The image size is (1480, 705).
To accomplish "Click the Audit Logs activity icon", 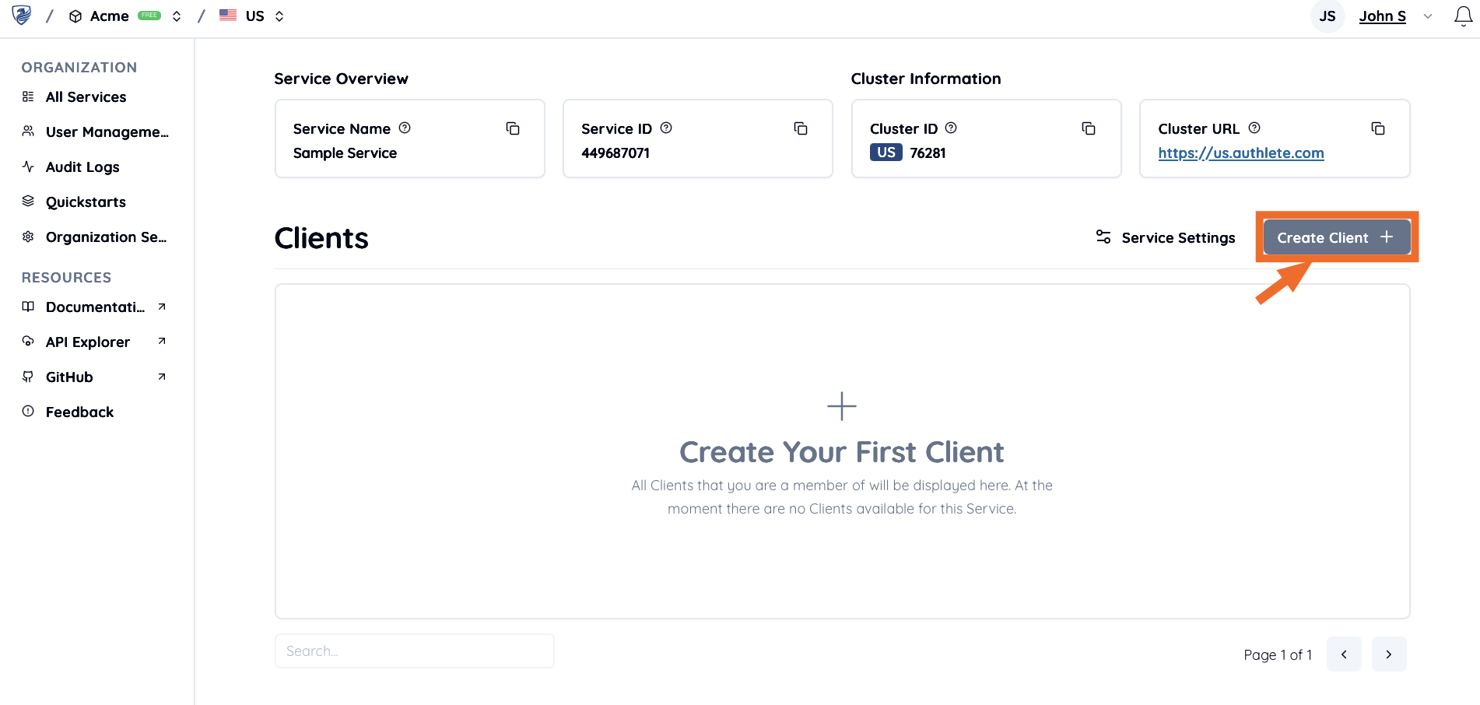I will tap(28, 167).
